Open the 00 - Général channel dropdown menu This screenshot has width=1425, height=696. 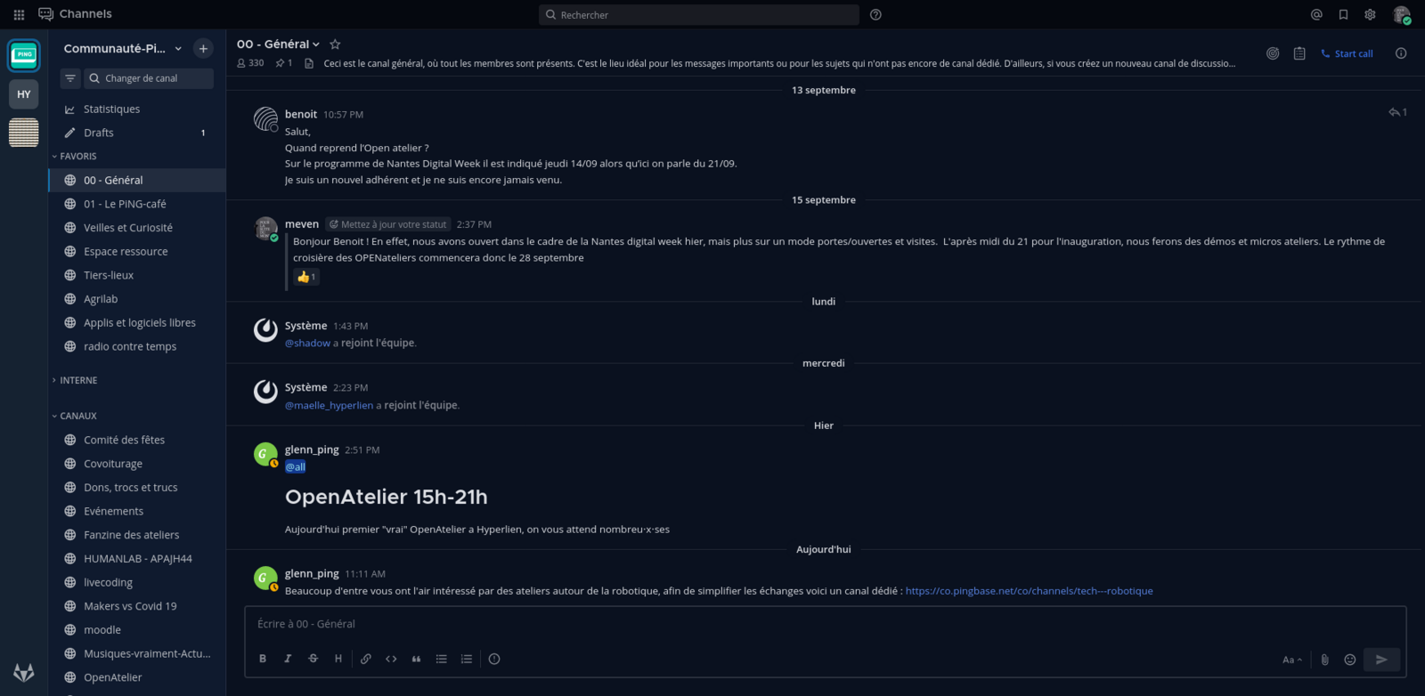[278, 44]
